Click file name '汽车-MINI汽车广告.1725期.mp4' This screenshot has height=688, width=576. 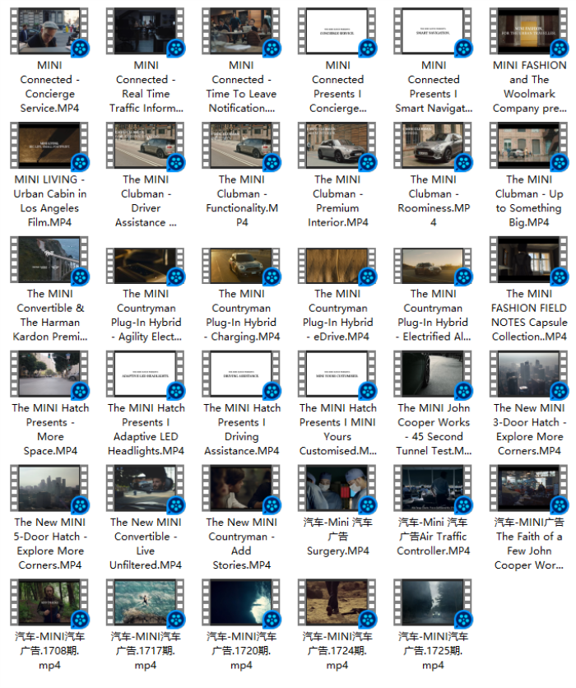[x=433, y=651]
